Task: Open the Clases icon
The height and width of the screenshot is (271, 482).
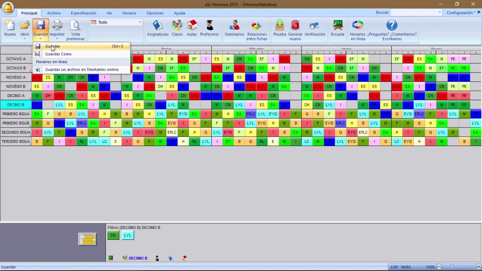Action: click(177, 26)
